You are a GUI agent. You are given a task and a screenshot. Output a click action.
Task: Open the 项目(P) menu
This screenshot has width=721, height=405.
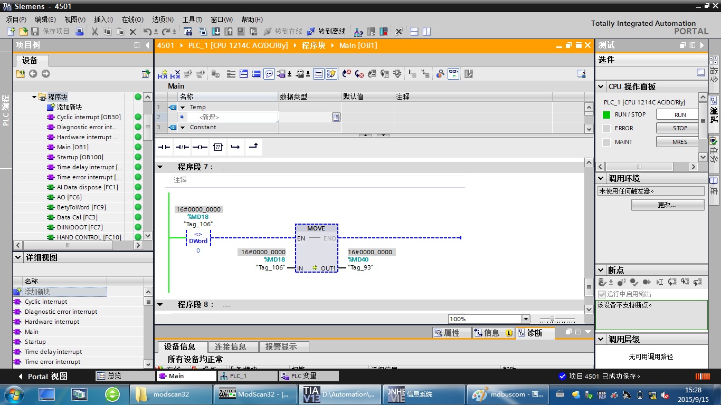point(16,19)
